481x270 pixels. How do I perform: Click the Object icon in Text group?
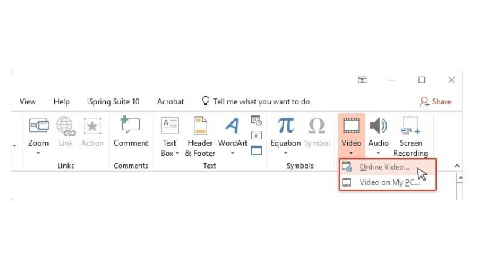256,150
